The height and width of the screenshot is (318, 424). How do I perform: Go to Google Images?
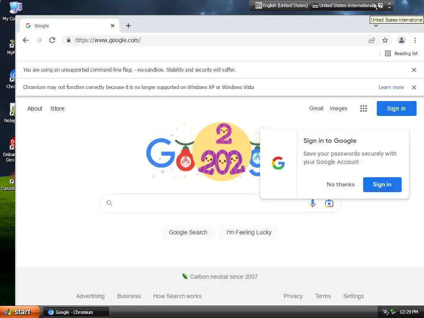(338, 108)
